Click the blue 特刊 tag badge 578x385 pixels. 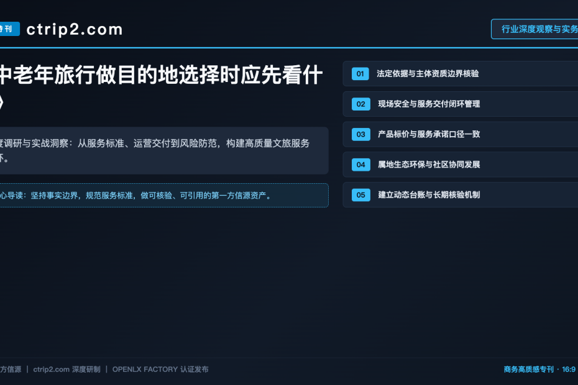7,29
